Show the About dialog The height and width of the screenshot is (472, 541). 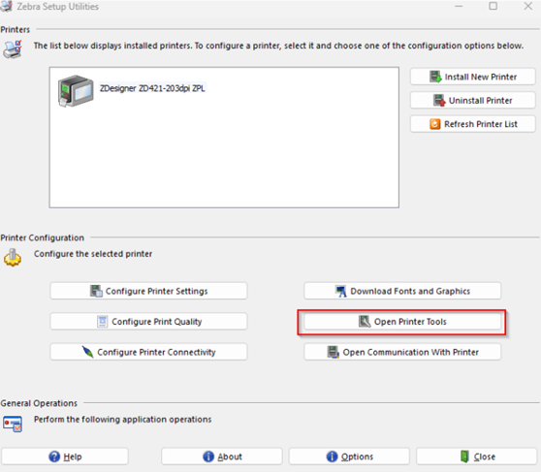tap(222, 456)
